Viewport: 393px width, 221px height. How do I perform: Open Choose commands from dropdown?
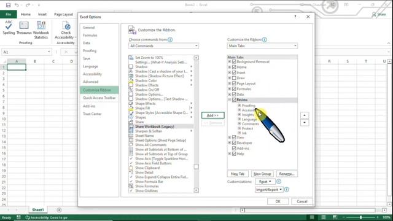point(163,46)
